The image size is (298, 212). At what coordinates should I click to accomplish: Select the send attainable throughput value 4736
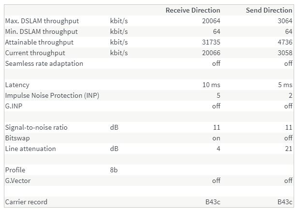285,42
